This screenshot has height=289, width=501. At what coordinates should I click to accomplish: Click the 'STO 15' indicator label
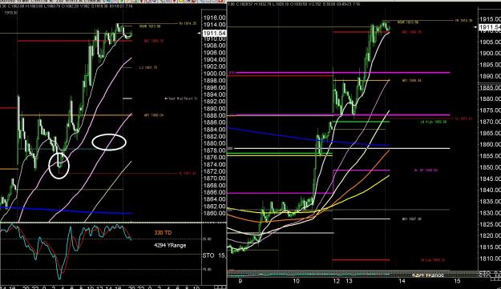coord(214,255)
